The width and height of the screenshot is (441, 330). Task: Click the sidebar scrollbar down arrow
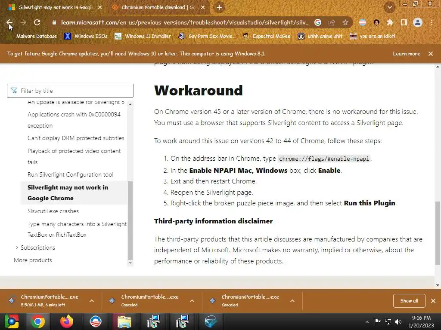pyautogui.click(x=130, y=263)
